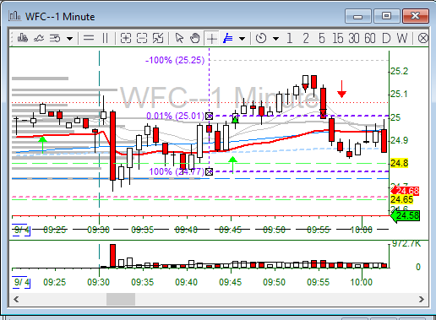
Task: Switch to 2 minute timeframe
Action: pyautogui.click(x=306, y=38)
